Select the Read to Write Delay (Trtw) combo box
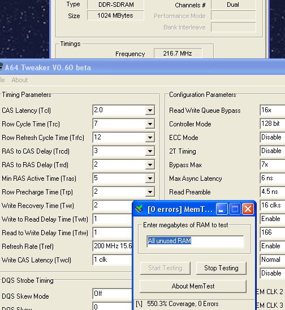Screen dimensions: 285x310 (x=113, y=233)
